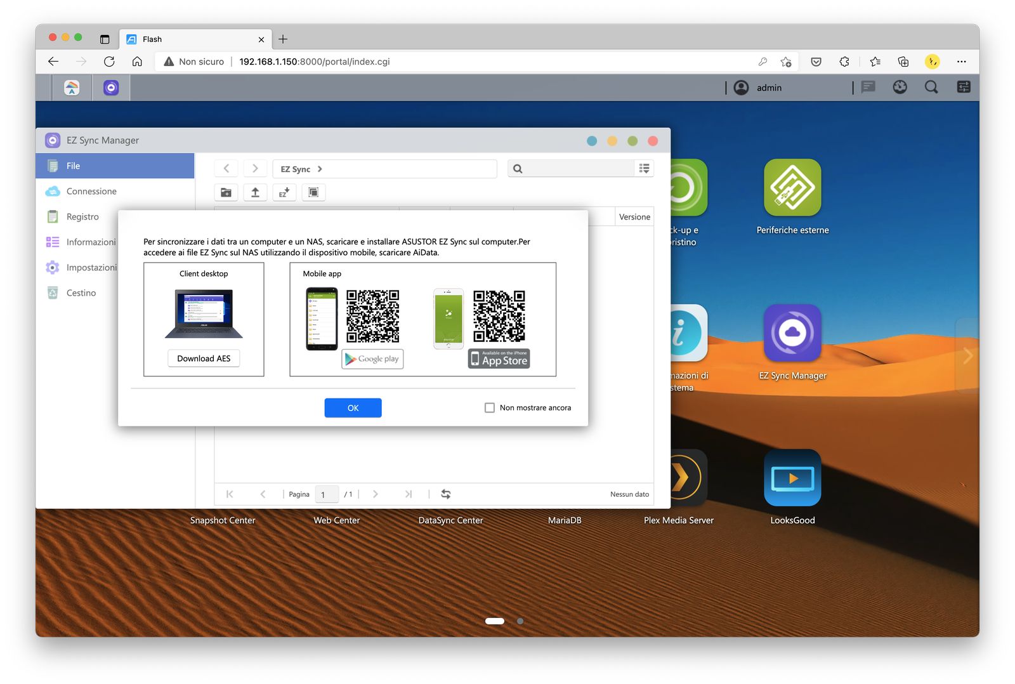Image resolution: width=1015 pixels, height=684 pixels.
Task: Click the DataSync Center desktop label
Action: [x=450, y=520]
